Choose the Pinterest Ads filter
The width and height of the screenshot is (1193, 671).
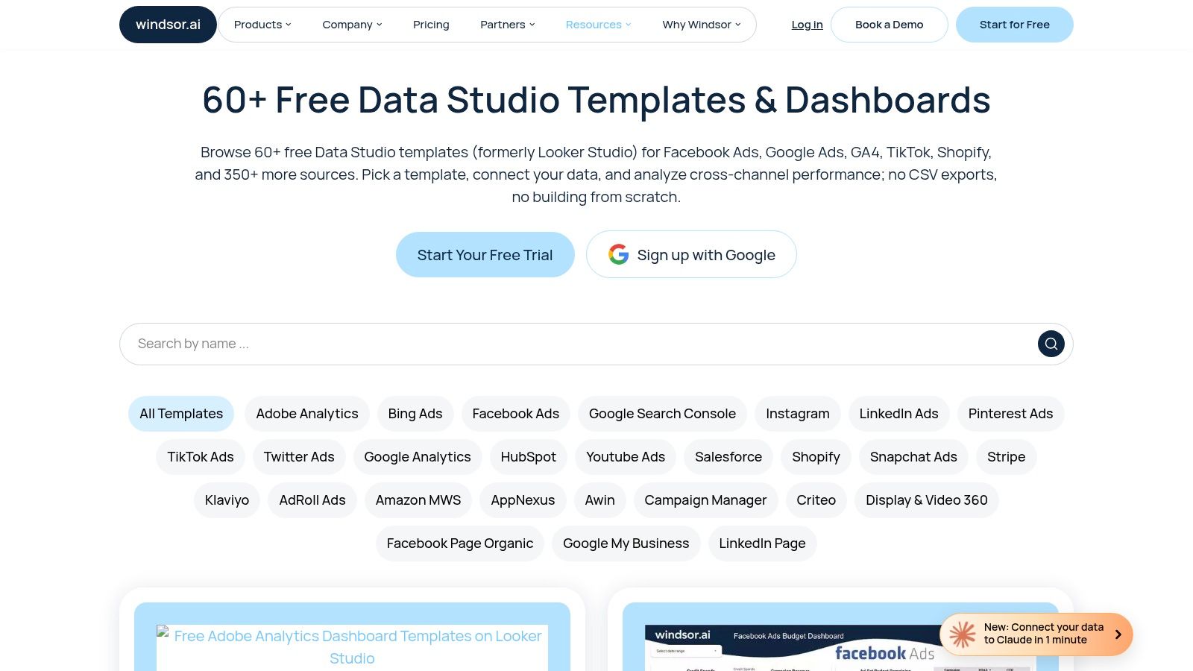point(1010,414)
